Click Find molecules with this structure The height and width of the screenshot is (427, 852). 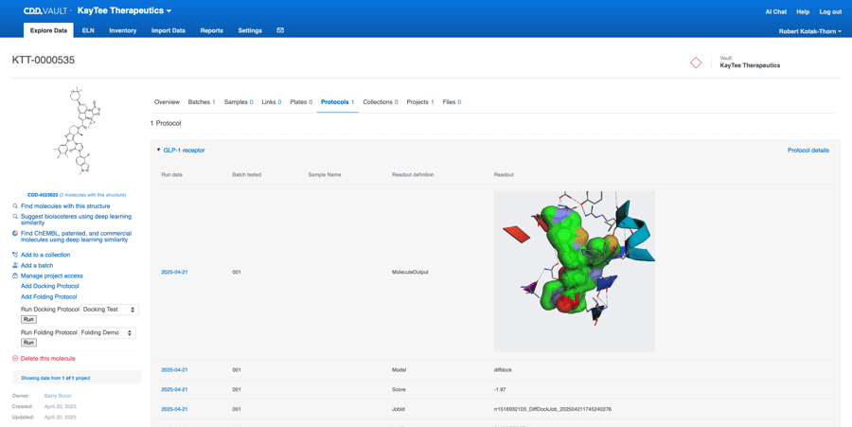(x=65, y=205)
